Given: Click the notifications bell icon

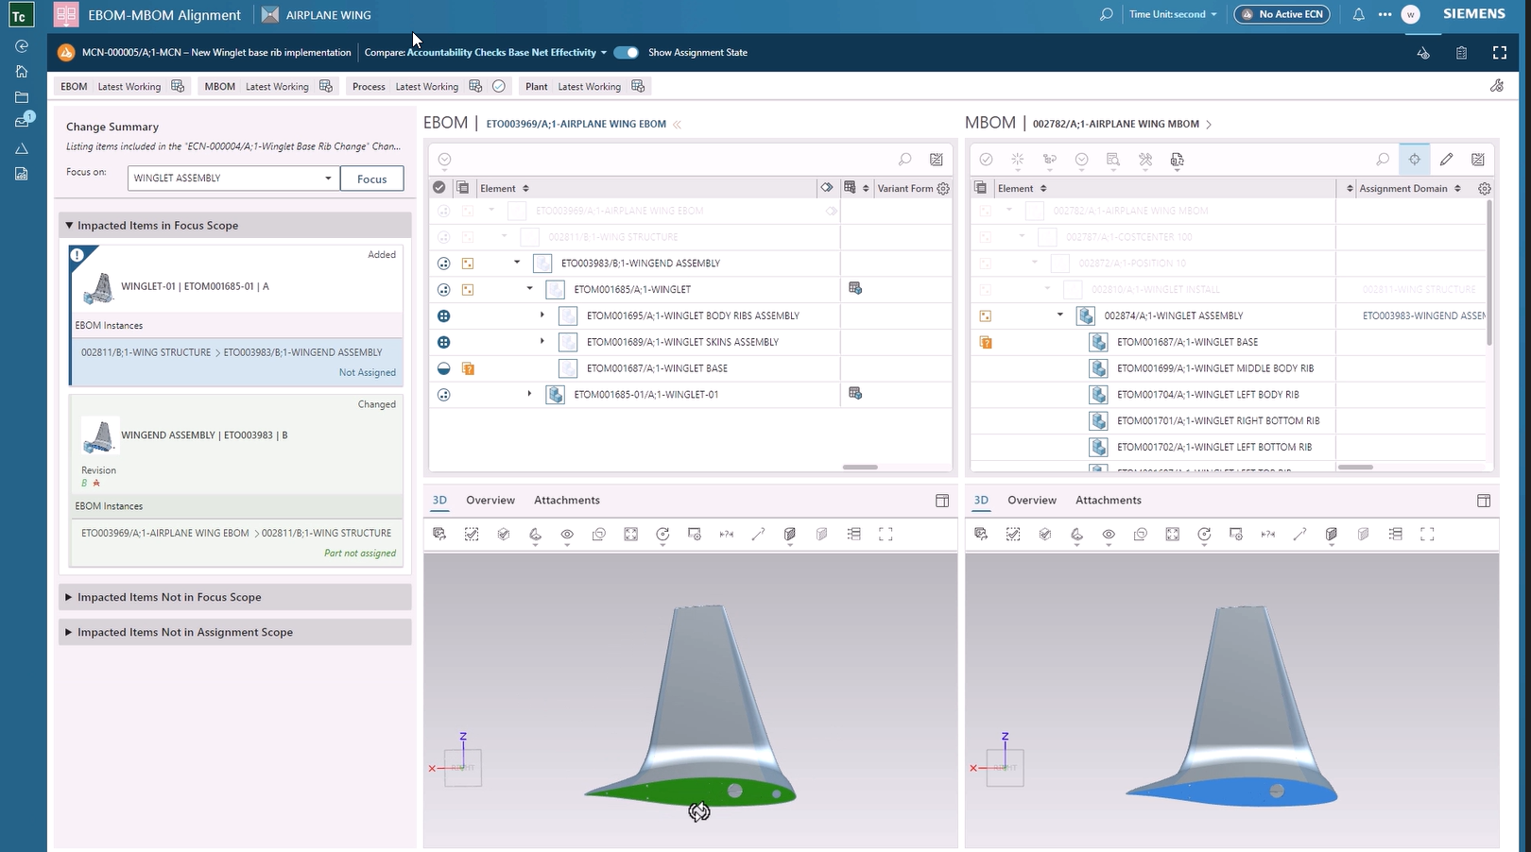Looking at the screenshot, I should tap(1358, 14).
